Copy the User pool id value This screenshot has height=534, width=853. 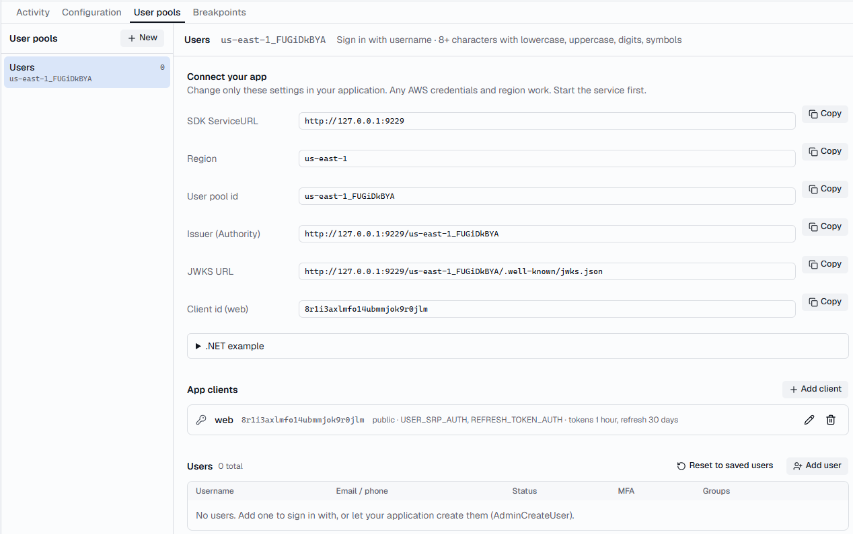[x=825, y=189]
